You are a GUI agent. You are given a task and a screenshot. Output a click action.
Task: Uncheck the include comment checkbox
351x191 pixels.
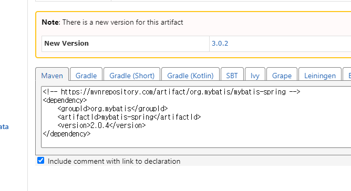[41, 161]
